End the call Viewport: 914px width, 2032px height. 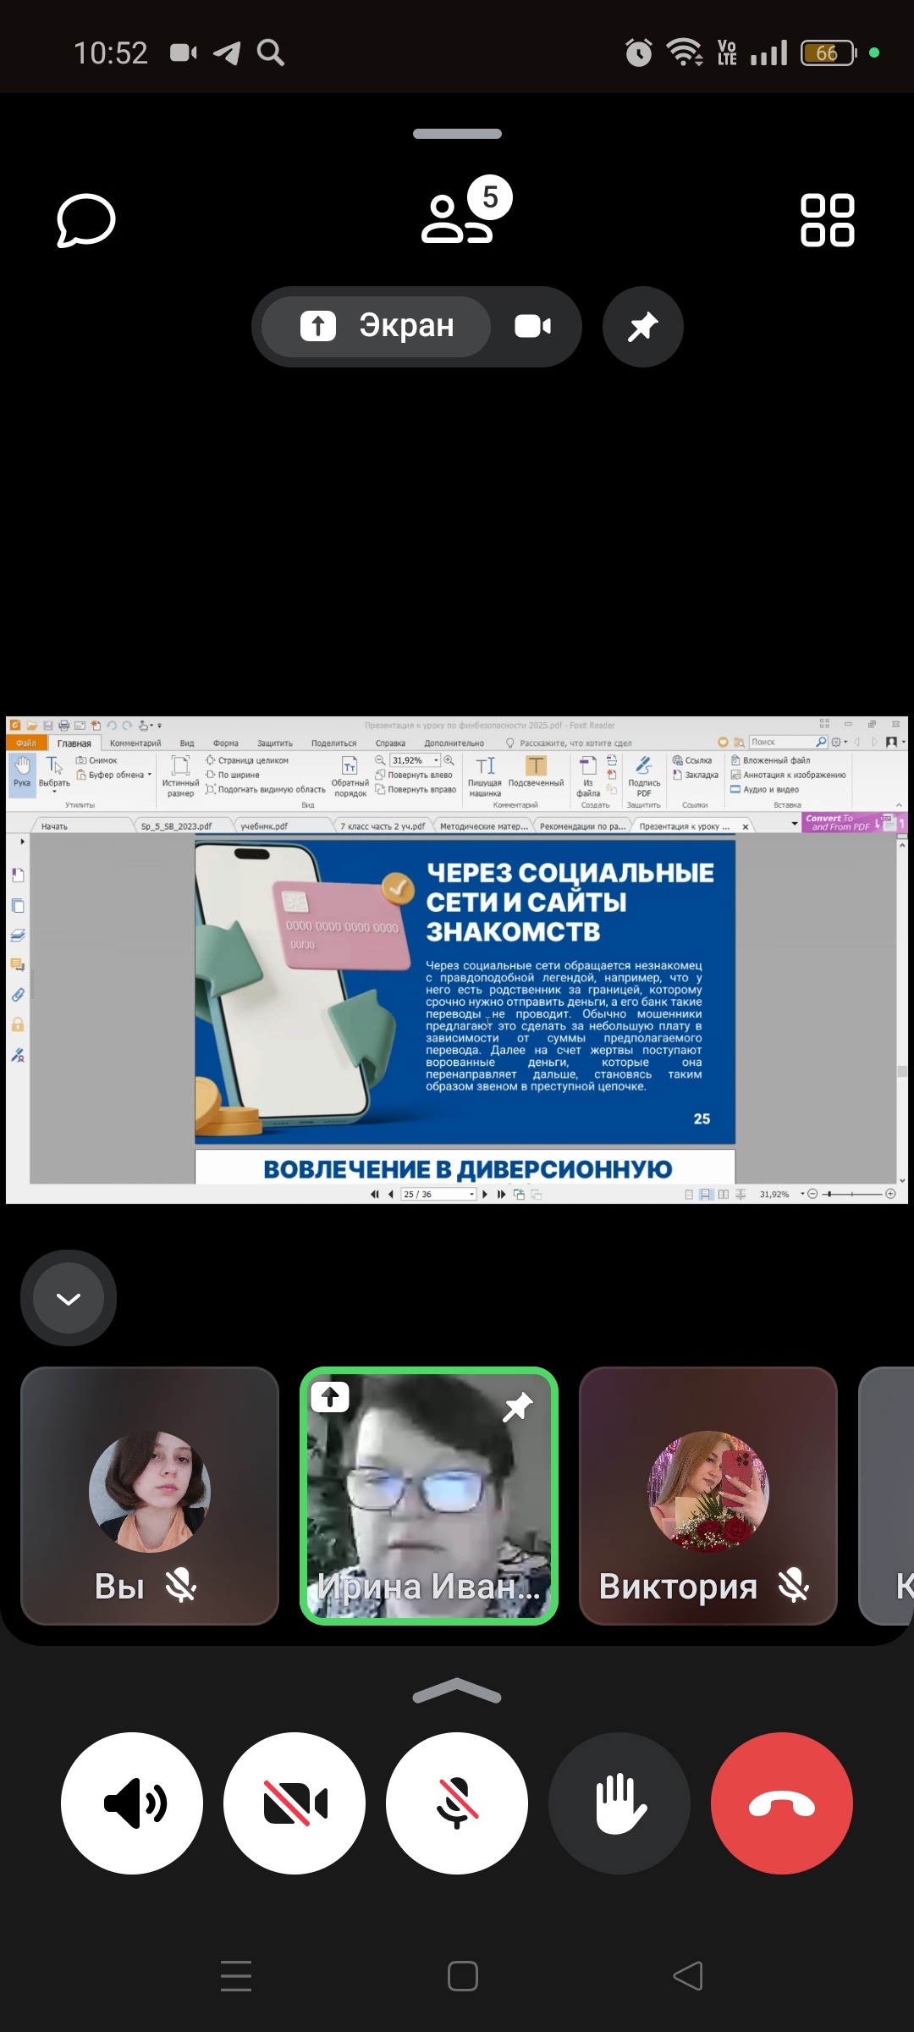(x=782, y=1803)
